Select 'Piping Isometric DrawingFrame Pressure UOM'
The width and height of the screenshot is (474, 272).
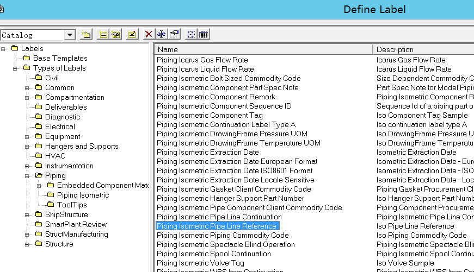tap(232, 134)
